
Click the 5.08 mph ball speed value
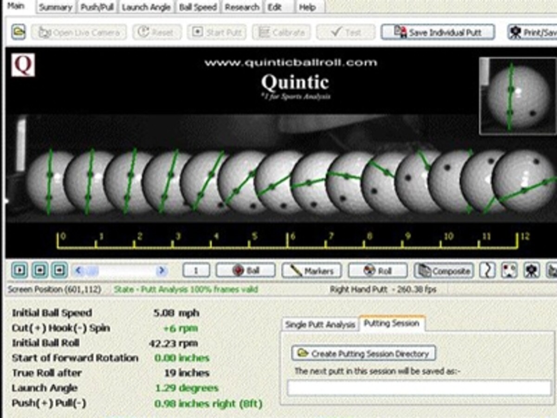(176, 313)
